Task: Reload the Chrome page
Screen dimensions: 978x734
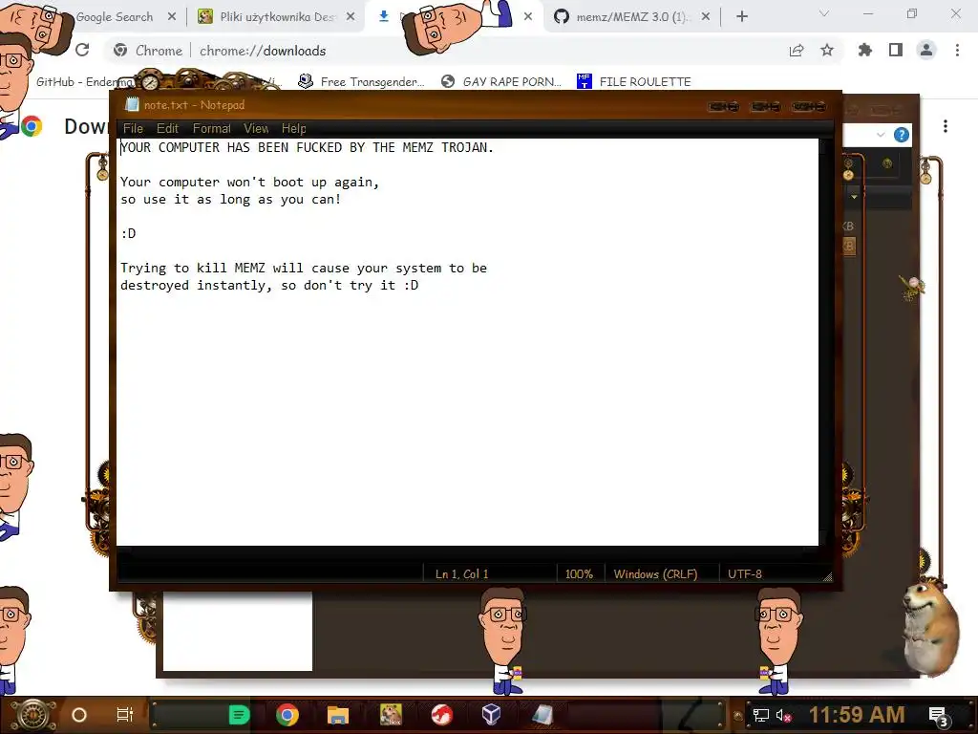Action: [x=82, y=50]
